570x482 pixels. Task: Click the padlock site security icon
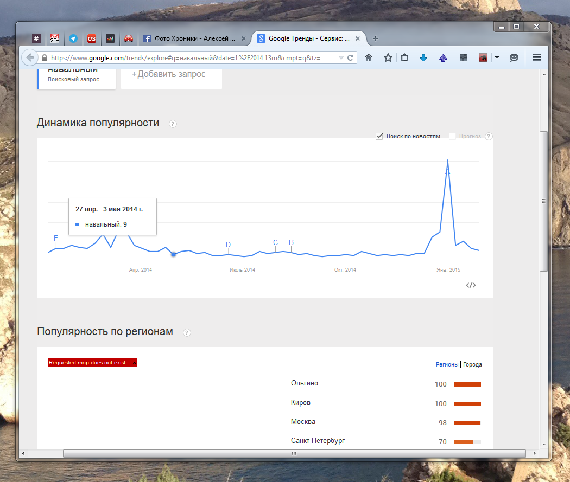coord(45,57)
